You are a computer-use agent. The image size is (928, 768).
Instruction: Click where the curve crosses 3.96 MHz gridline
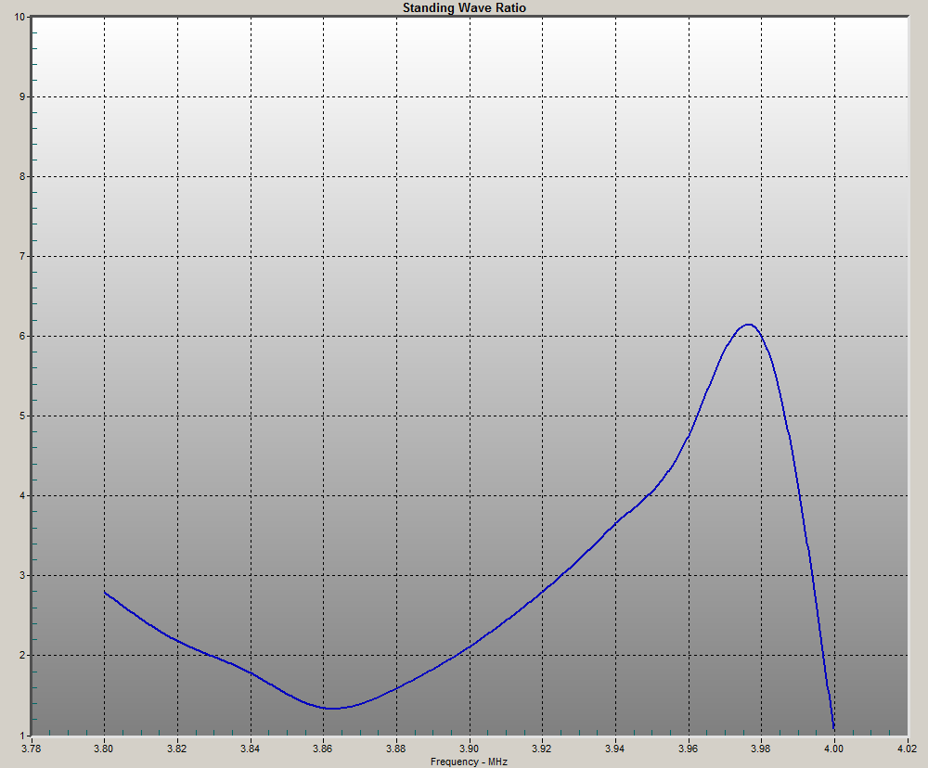[x=689, y=434]
